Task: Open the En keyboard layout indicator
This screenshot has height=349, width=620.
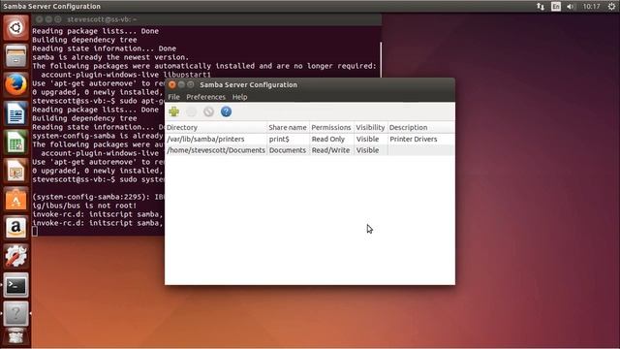Action: [556, 7]
